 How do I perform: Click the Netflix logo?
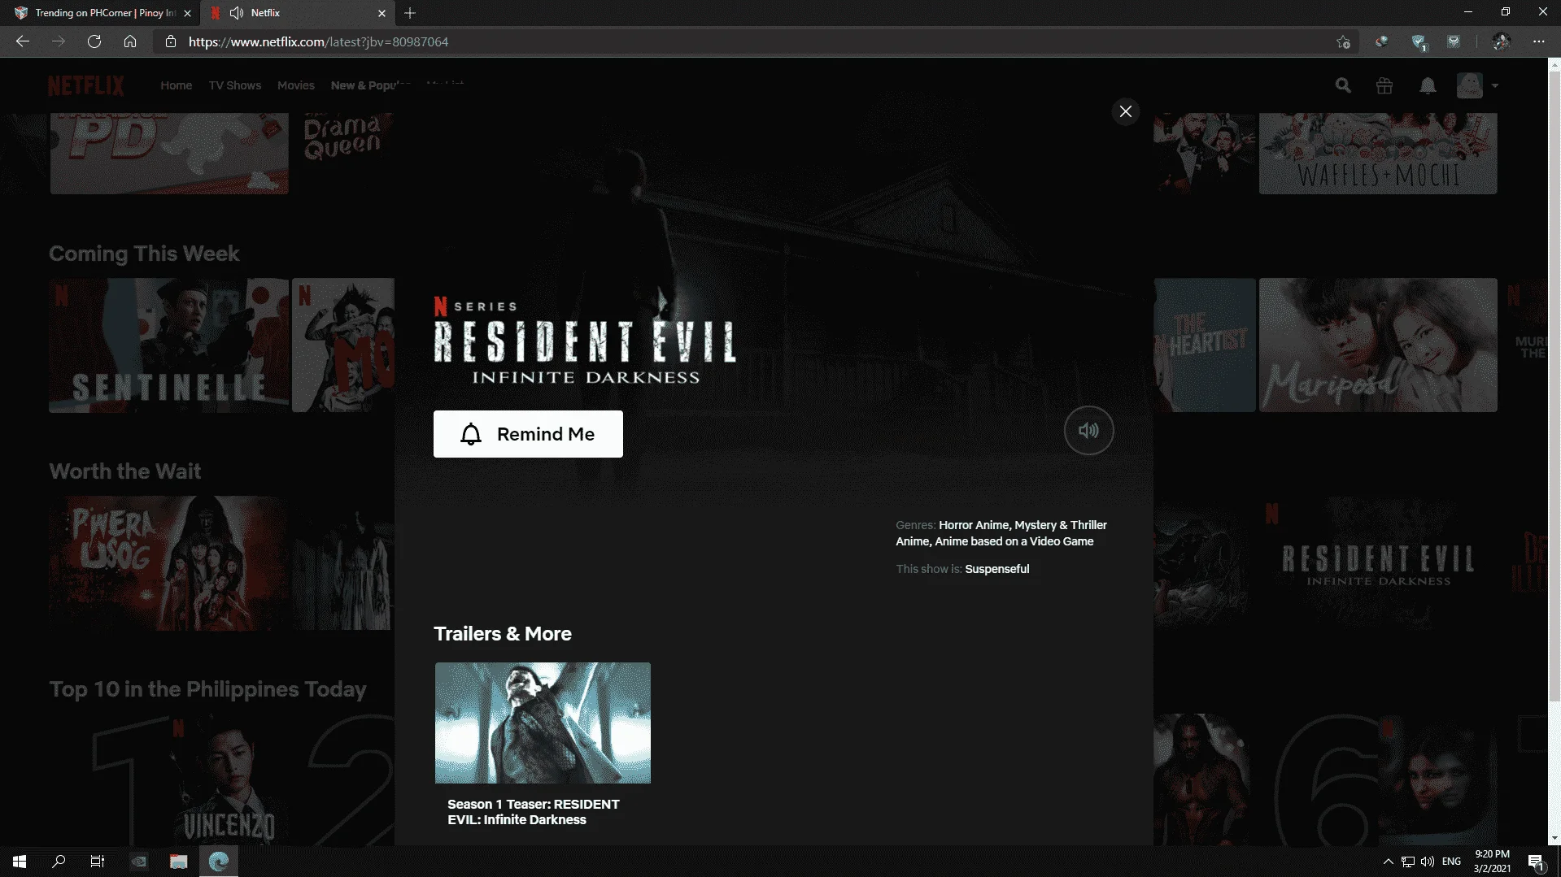(86, 85)
